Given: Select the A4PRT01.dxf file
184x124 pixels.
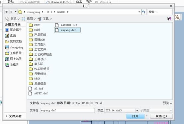Looking at the screenshot, I should tap(66, 25).
